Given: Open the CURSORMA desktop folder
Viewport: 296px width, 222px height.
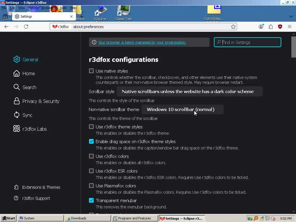Looking at the screenshot, I should coord(214,13).
